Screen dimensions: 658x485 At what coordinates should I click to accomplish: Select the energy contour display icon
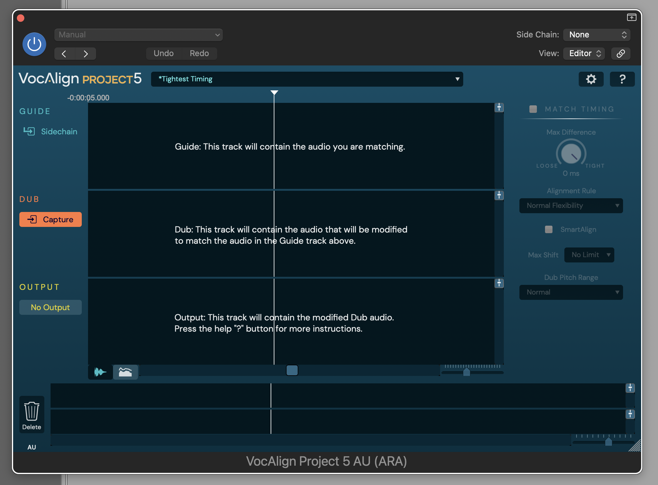(x=125, y=372)
